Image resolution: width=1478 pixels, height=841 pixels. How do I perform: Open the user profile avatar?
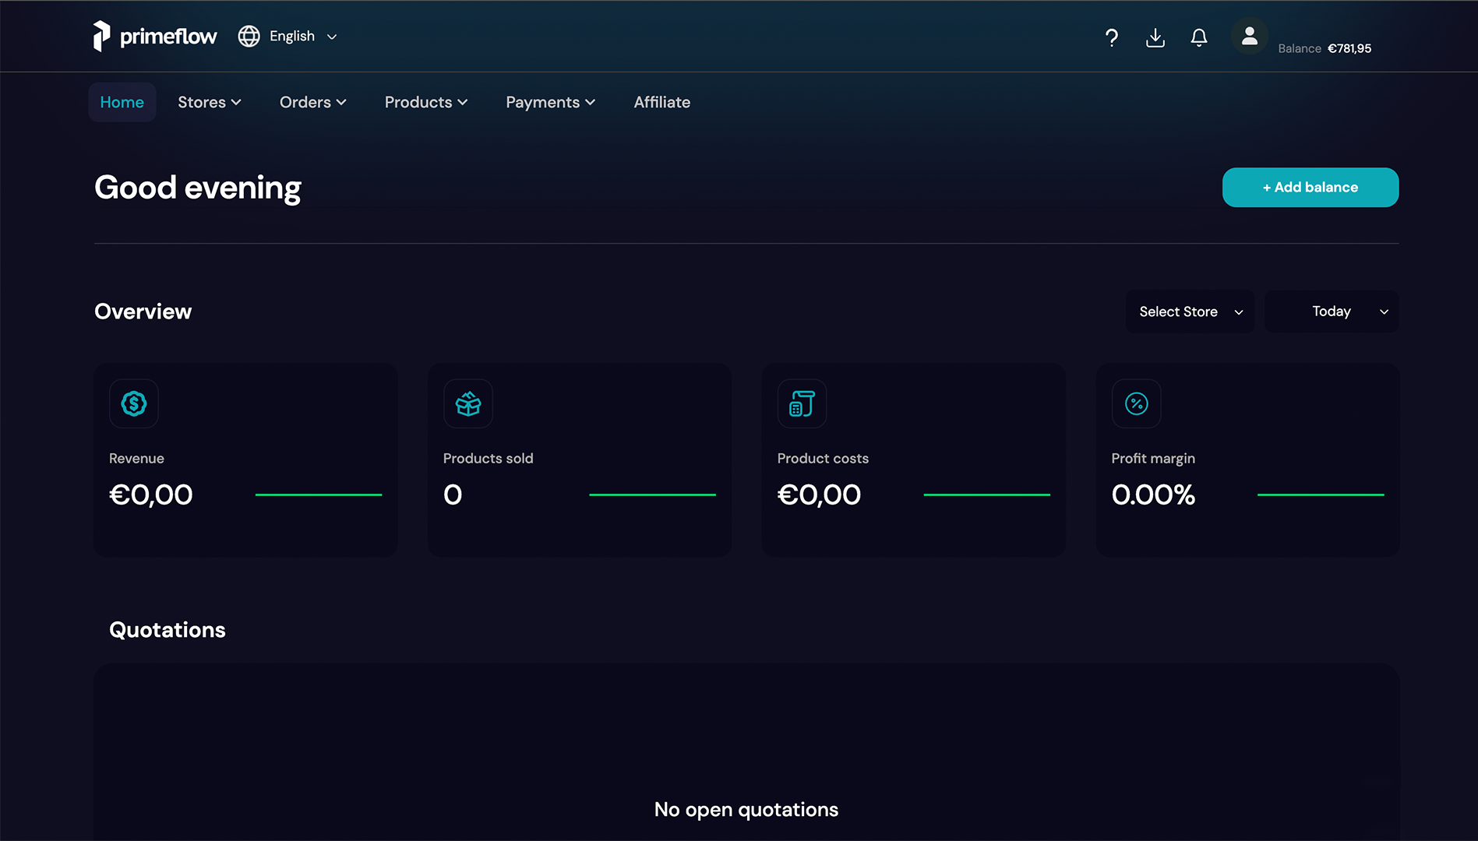click(x=1249, y=36)
